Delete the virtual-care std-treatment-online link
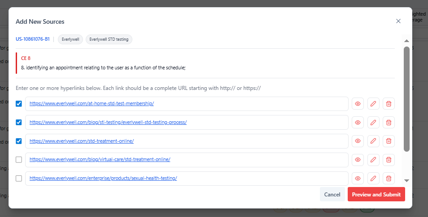Image resolution: width=428 pixels, height=217 pixels. pos(389,159)
